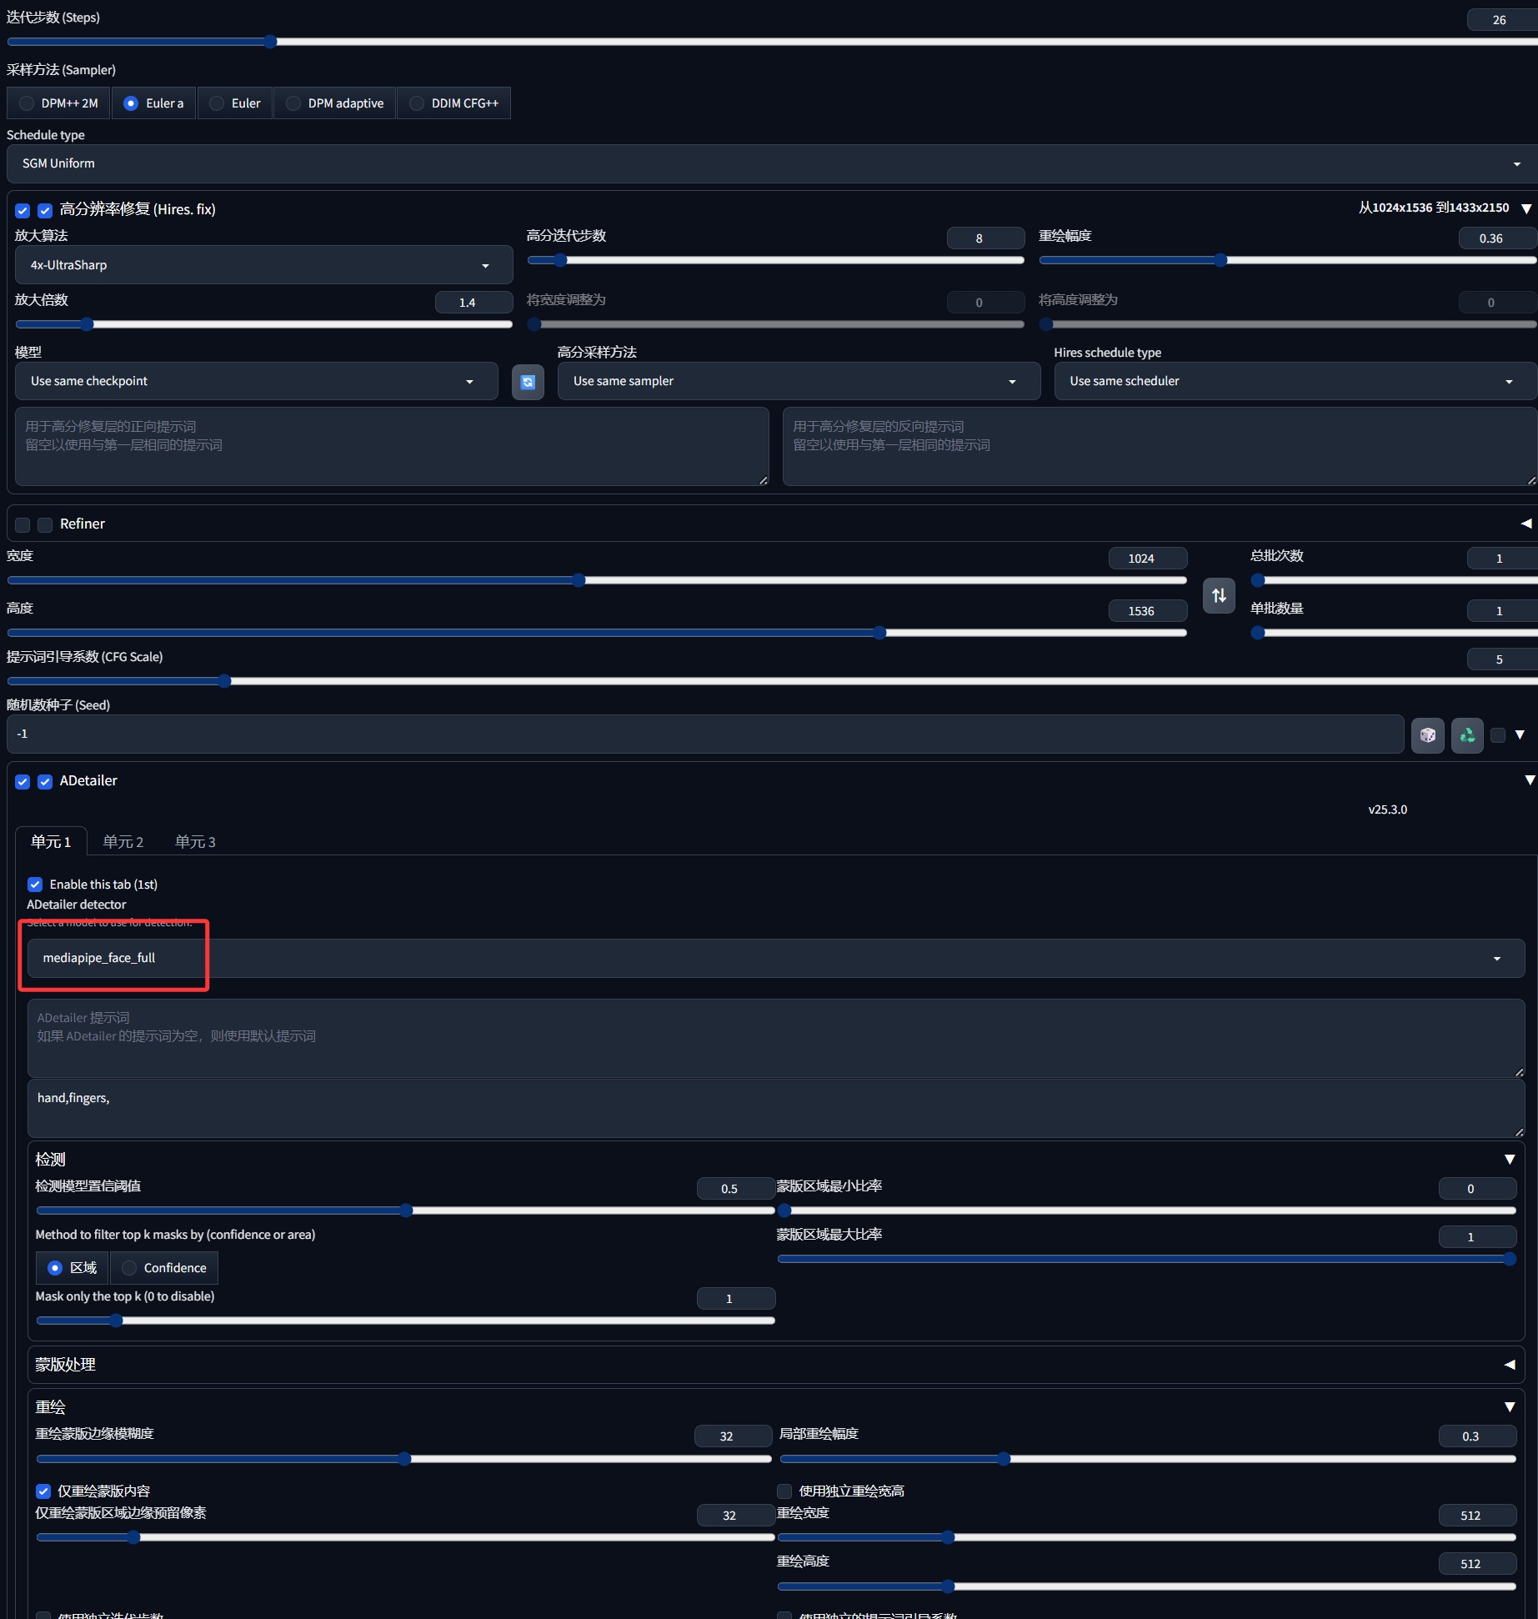Open the mediapipe_face_full detector dropdown
The image size is (1538, 1619).
pos(775,958)
